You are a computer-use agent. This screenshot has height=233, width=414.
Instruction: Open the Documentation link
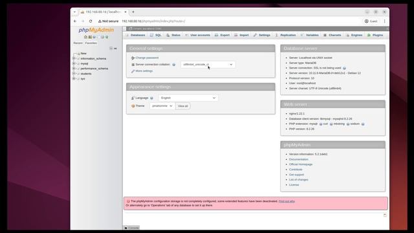[x=299, y=159]
